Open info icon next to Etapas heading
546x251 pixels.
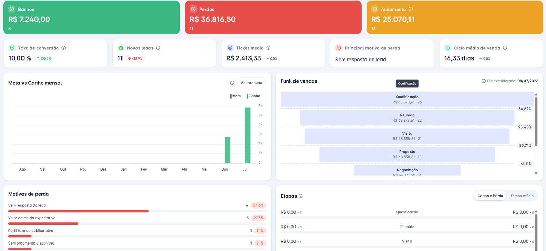coord(301,196)
